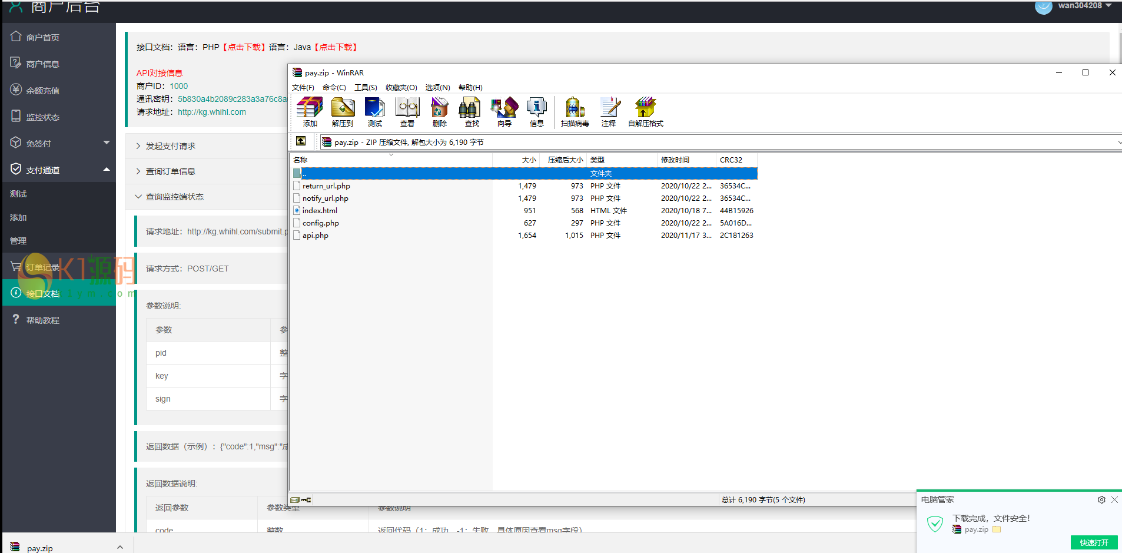Screen dimensions: 1122x553
Task: Collapse the 查询监控端状态 section
Action: (x=174, y=197)
